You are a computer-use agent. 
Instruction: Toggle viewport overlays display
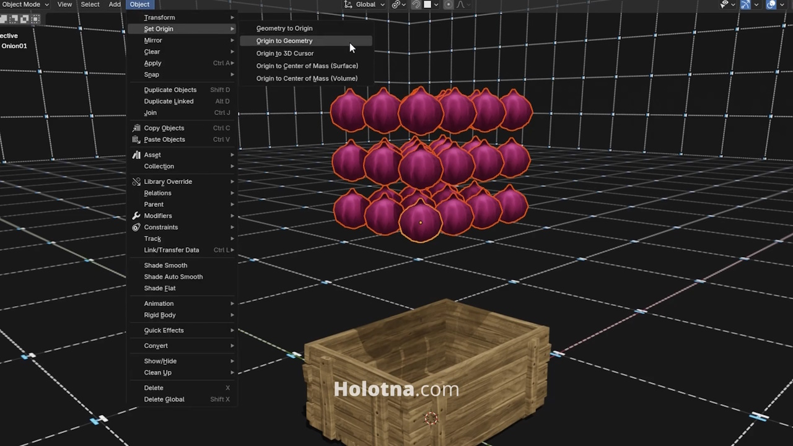pyautogui.click(x=771, y=4)
